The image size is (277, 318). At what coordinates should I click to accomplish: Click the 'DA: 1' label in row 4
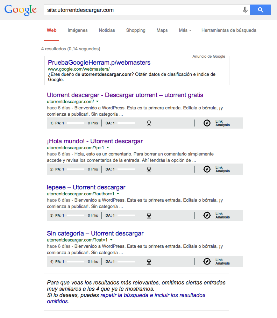pyautogui.click(x=110, y=261)
